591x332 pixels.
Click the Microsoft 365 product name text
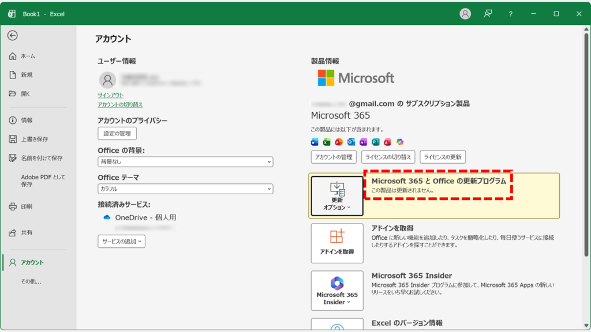pyautogui.click(x=341, y=115)
